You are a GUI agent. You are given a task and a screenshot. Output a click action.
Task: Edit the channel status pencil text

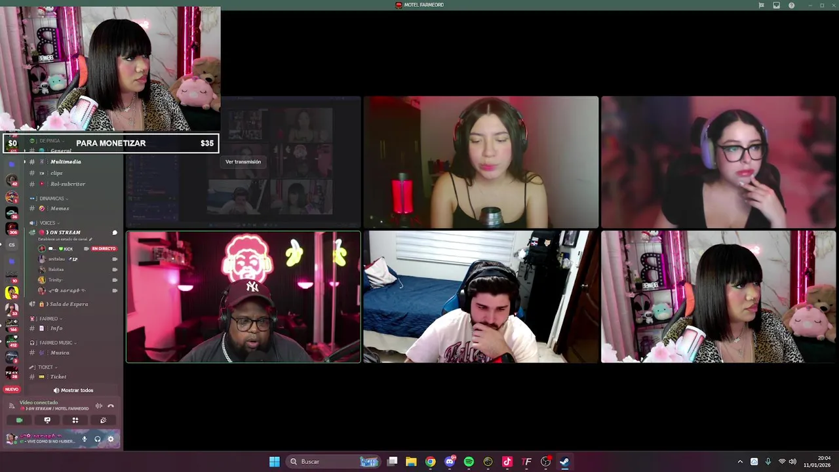coord(66,240)
